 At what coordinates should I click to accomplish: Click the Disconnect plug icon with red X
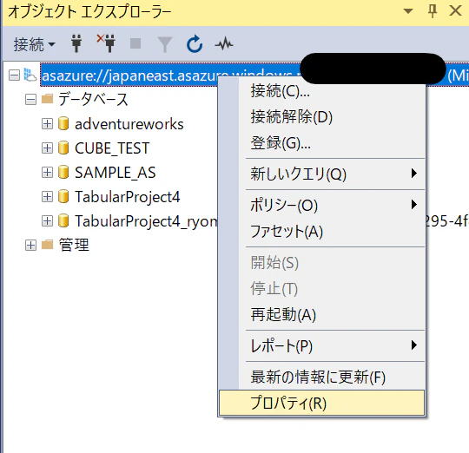click(x=106, y=43)
